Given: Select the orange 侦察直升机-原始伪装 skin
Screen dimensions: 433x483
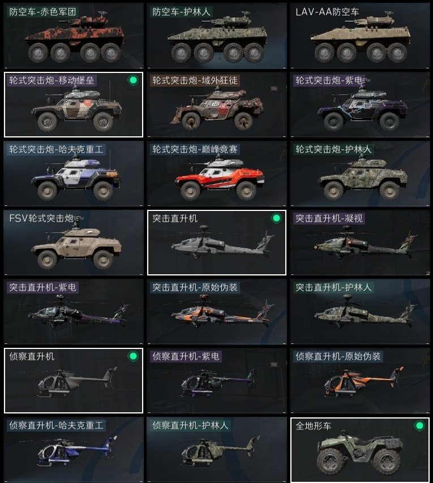Looking at the screenshot, I should (360, 381).
